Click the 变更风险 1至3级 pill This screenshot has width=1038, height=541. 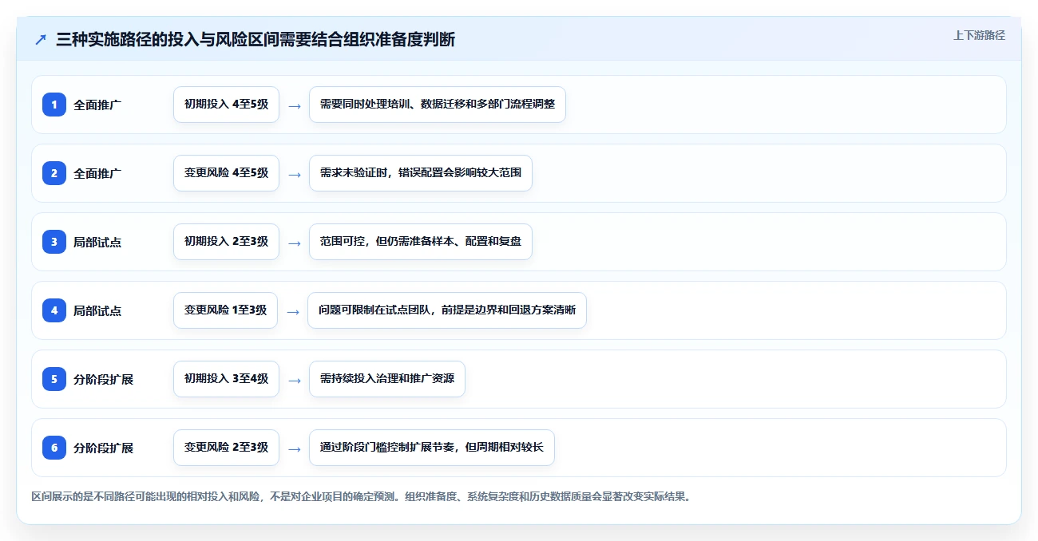pyautogui.click(x=225, y=310)
